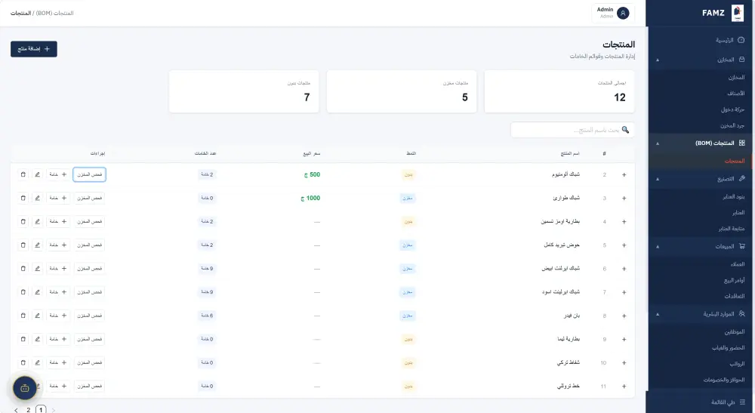755x413 pixels.
Task: Click + خامة button in row 8
Action: [x=58, y=316]
